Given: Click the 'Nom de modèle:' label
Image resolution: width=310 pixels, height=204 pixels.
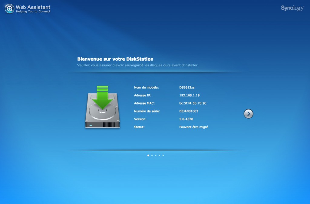Looking at the screenshot, I should point(146,88).
